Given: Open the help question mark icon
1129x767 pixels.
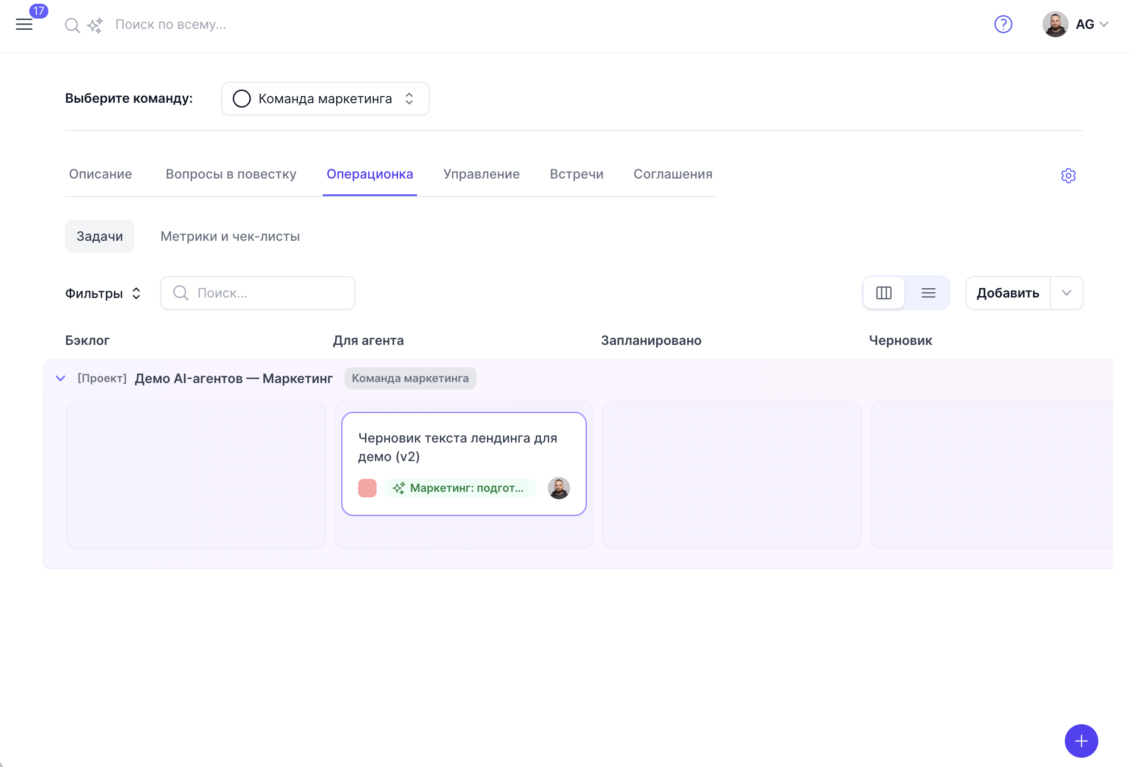Looking at the screenshot, I should tap(1003, 24).
